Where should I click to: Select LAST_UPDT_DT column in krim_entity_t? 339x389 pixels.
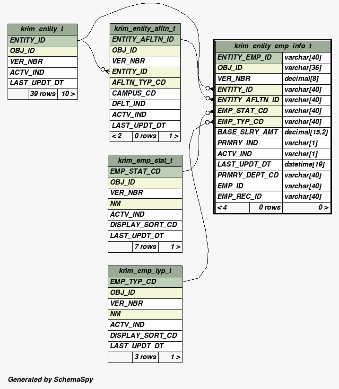[x=43, y=83]
